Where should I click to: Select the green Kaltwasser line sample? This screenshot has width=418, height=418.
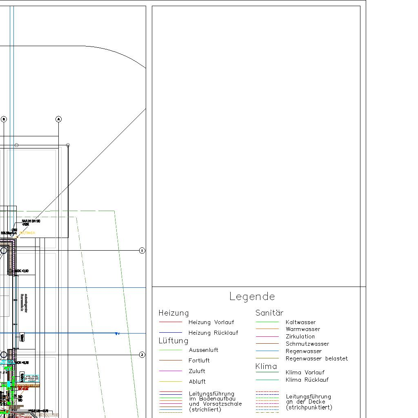[x=267, y=322]
